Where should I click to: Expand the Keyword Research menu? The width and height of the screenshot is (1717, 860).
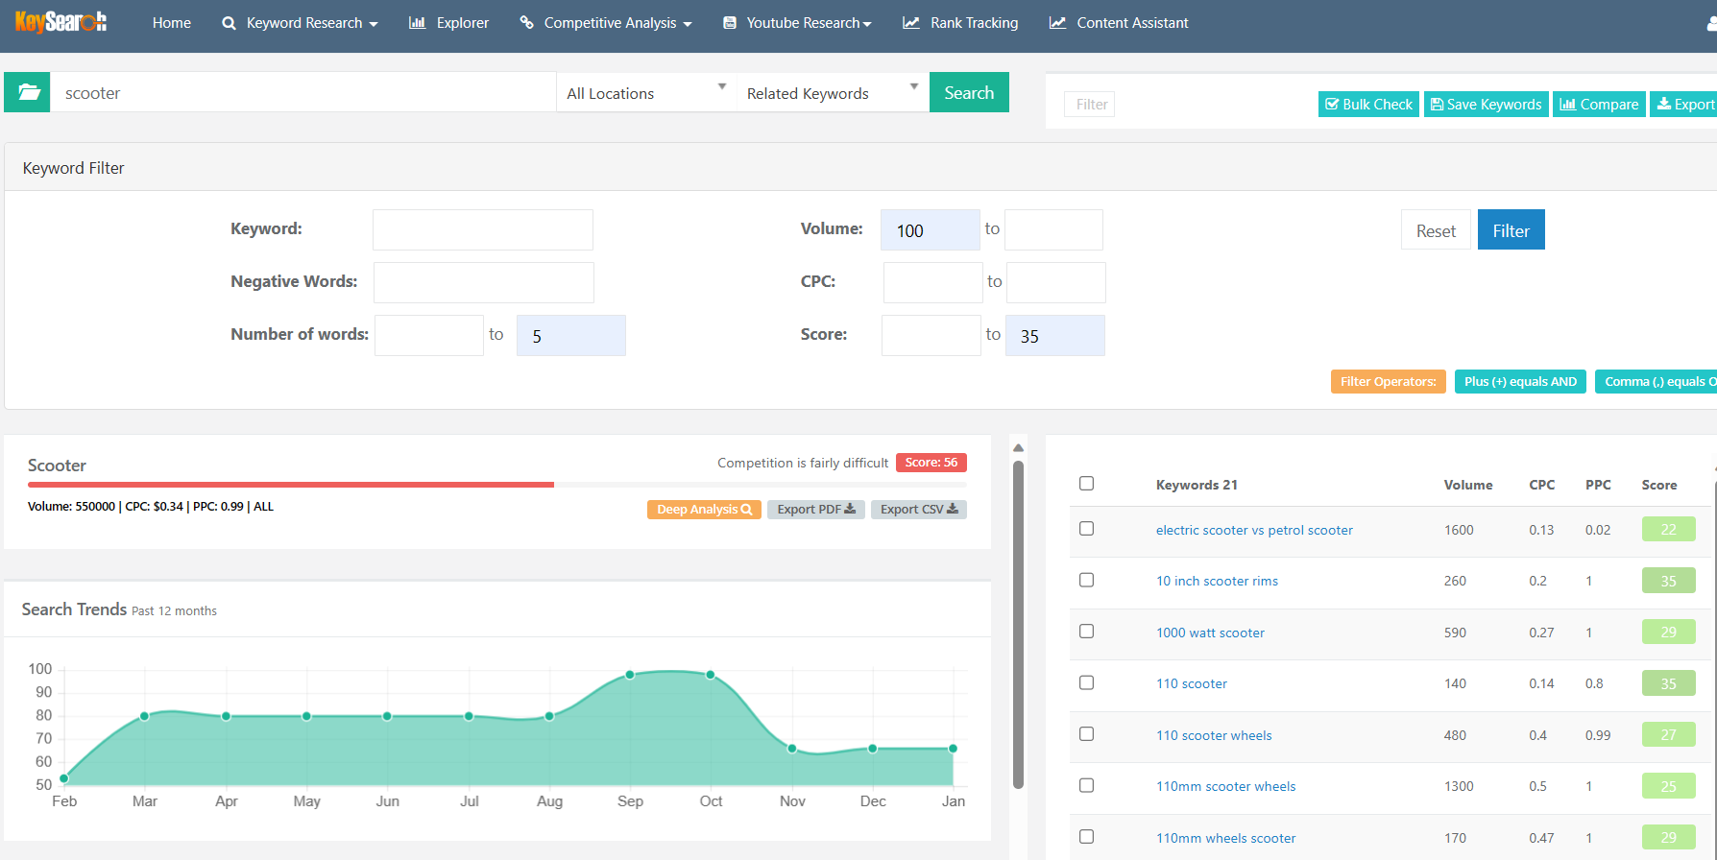point(300,23)
